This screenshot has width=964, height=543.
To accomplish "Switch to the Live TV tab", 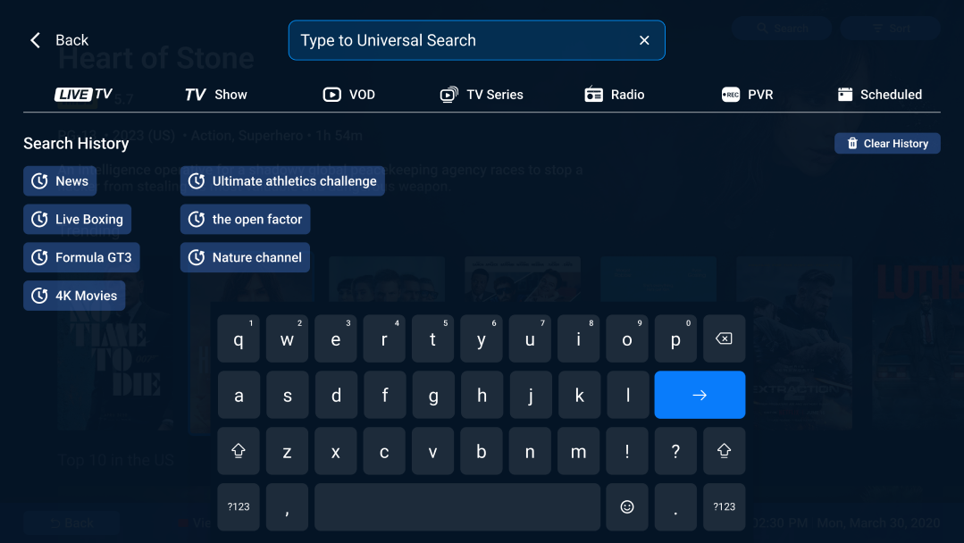I will tap(82, 94).
